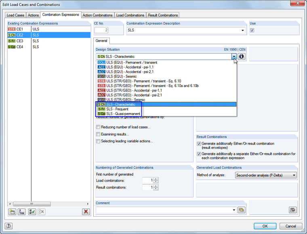
Task: Open the help button in the dialog footer
Action: 8,226
